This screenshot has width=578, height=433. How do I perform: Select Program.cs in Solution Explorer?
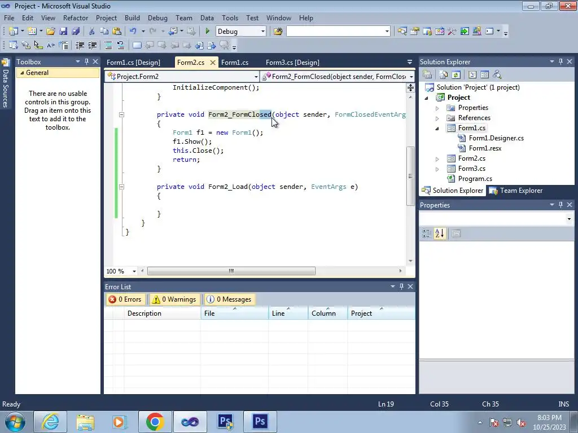pyautogui.click(x=475, y=179)
